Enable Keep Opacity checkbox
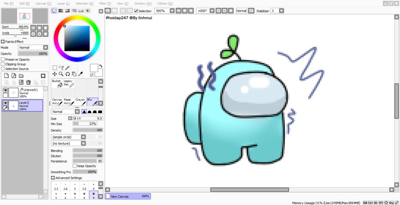 pyautogui.click(x=75, y=166)
